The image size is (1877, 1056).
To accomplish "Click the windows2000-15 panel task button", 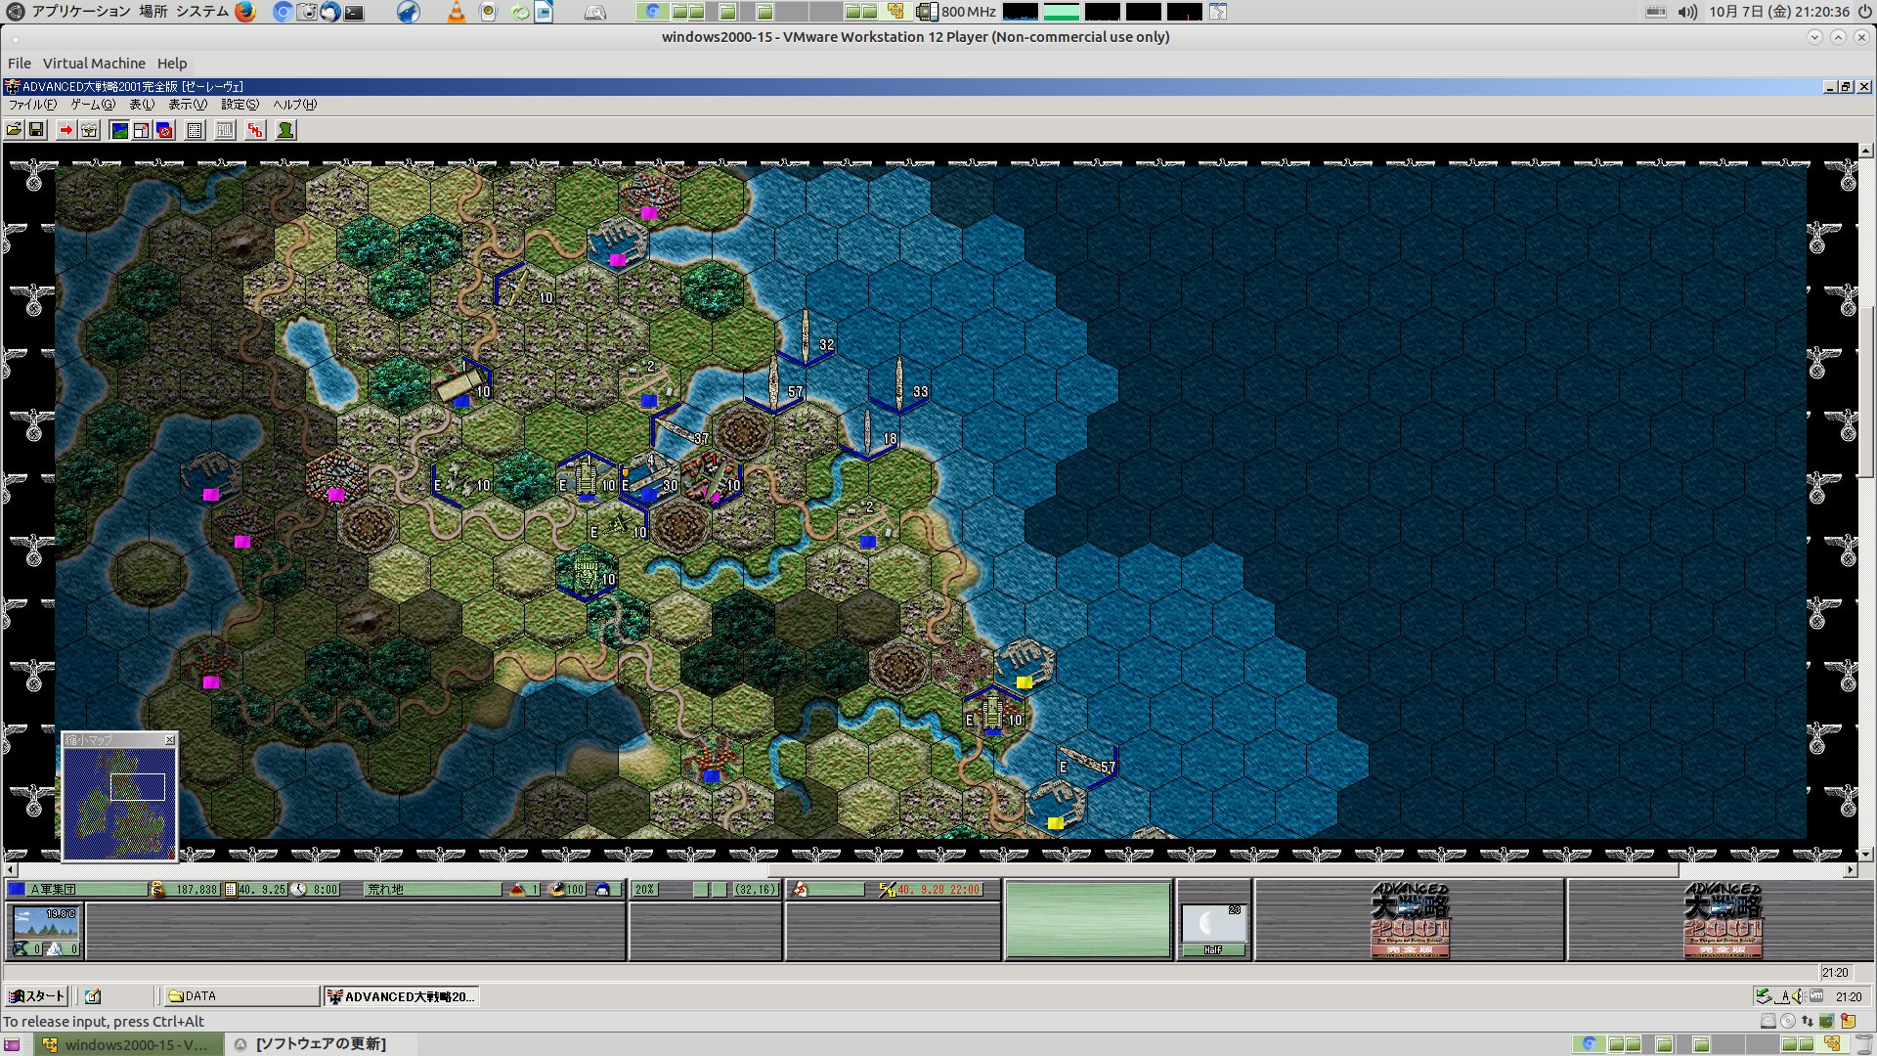I will pos(128,1044).
